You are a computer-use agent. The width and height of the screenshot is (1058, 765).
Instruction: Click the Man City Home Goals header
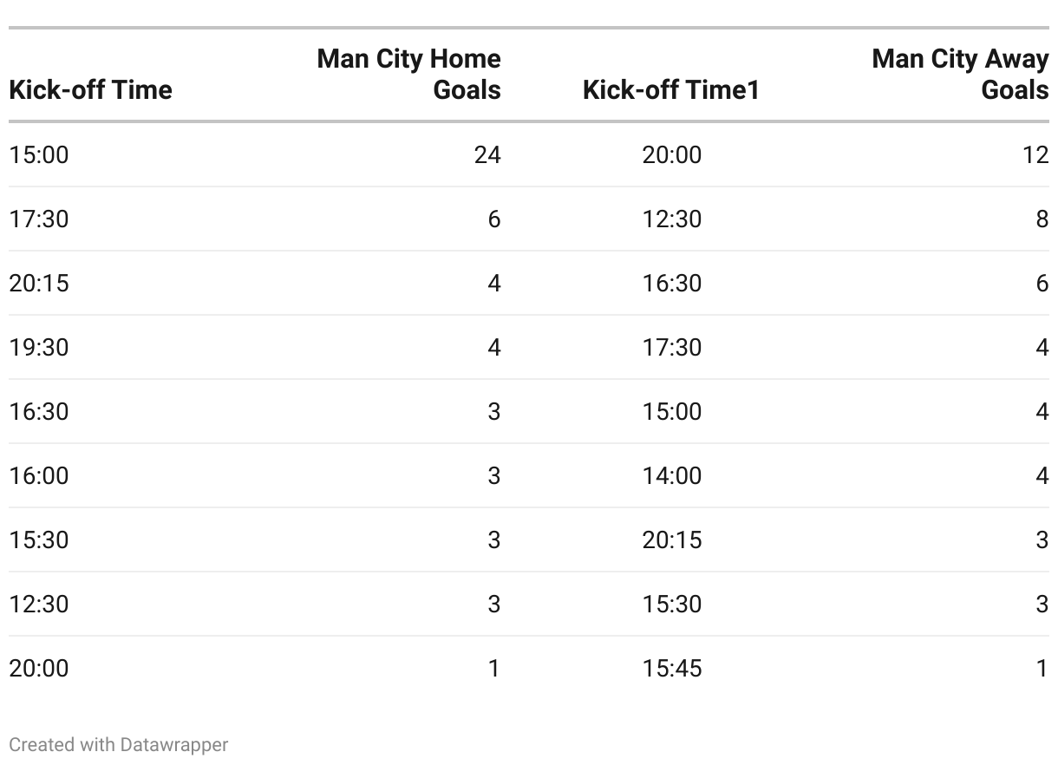[409, 74]
